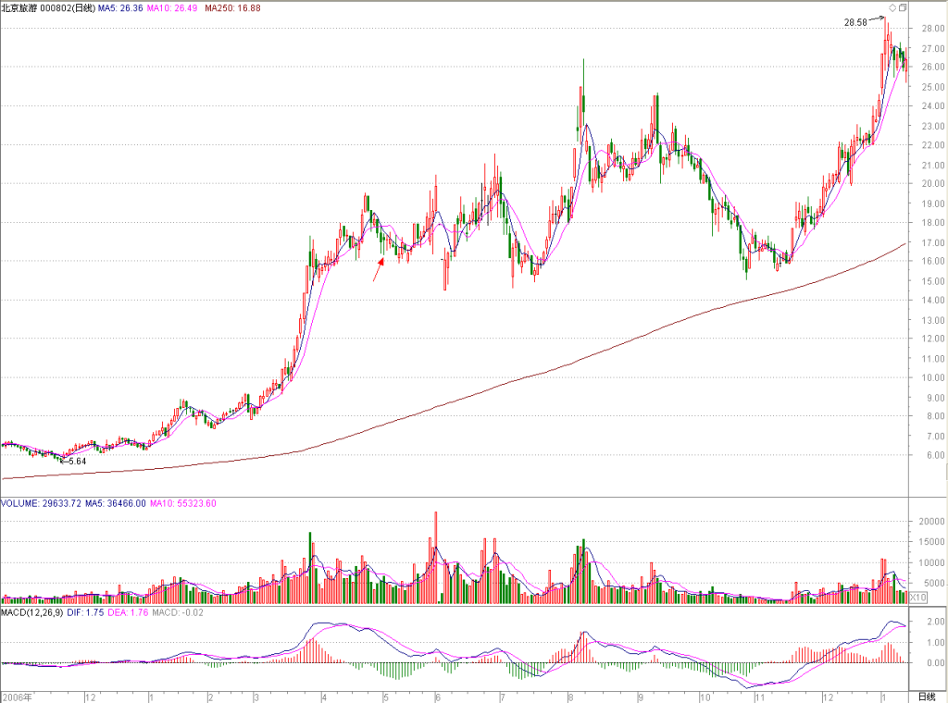Click the X10 volume scale box
The image size is (948, 703).
917,598
